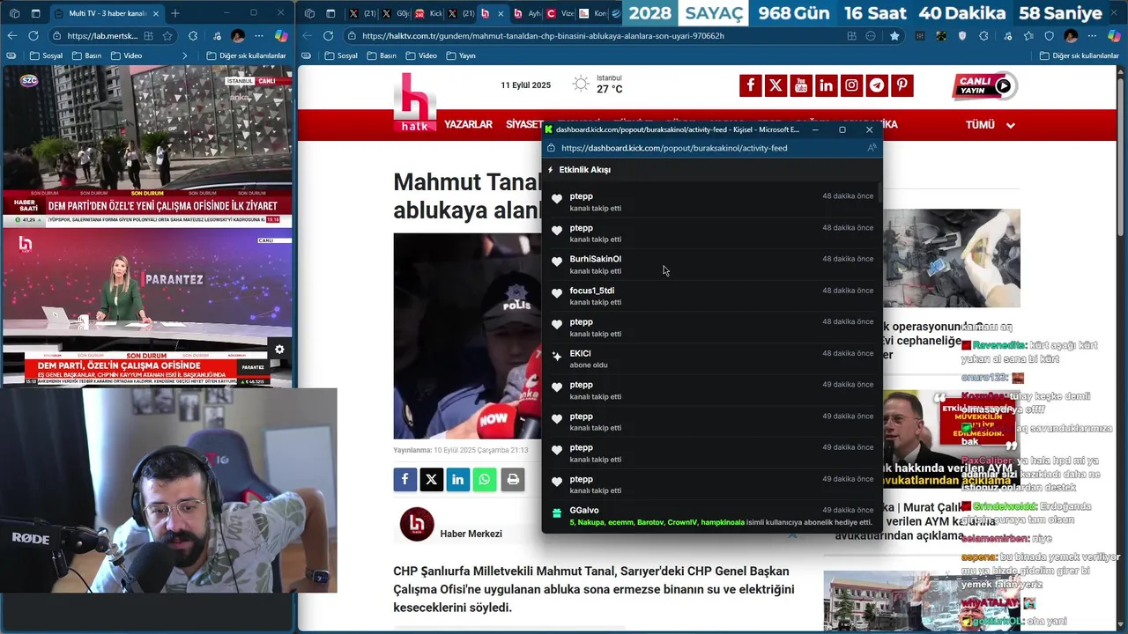The width and height of the screenshot is (1128, 634).
Task: Open the Sosyal bookmarks folder in Multi TV window
Action: (45, 55)
